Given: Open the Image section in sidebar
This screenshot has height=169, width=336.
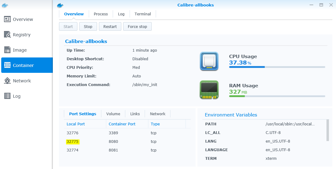Looking at the screenshot, I should point(27,50).
